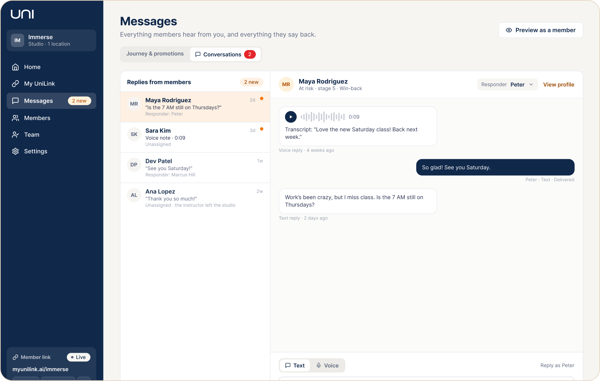Click the unread dot on Sara Kim row
The width and height of the screenshot is (600, 381).
262,129
